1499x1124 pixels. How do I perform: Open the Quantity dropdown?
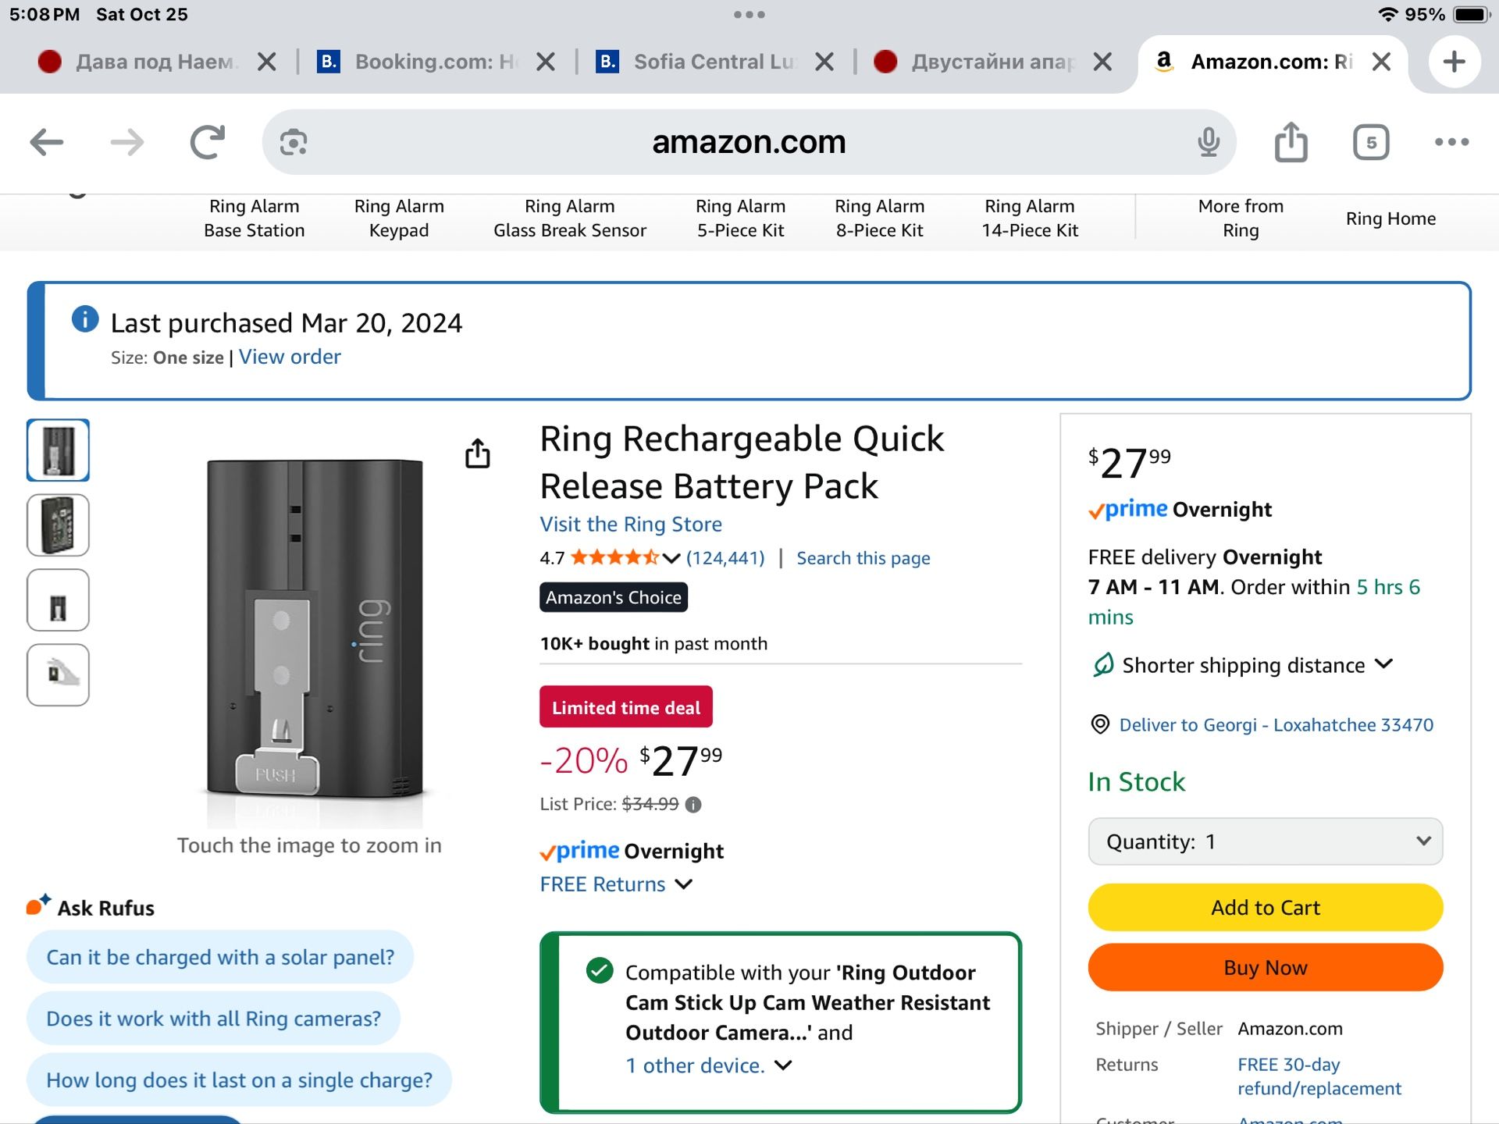point(1265,841)
